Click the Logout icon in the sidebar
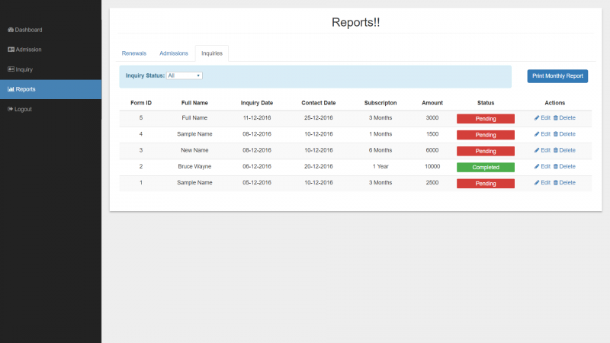The height and width of the screenshot is (343, 610). click(11, 109)
